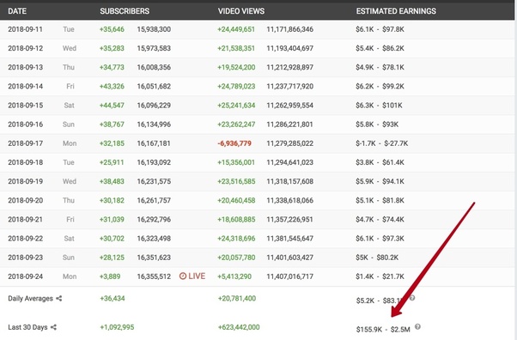Open help icon beside daily average earnings

coord(412,298)
